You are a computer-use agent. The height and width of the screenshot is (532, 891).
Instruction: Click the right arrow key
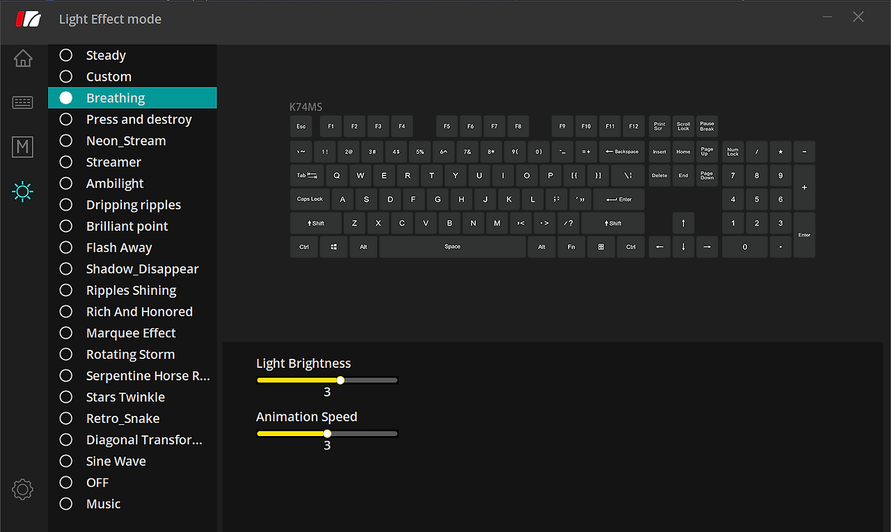pos(707,247)
